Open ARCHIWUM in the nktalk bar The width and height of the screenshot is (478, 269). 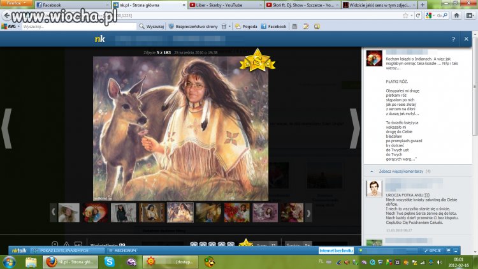coord(122,251)
